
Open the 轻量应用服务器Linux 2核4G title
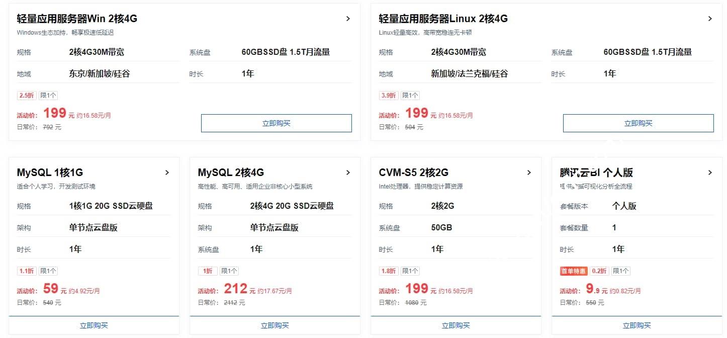point(443,19)
